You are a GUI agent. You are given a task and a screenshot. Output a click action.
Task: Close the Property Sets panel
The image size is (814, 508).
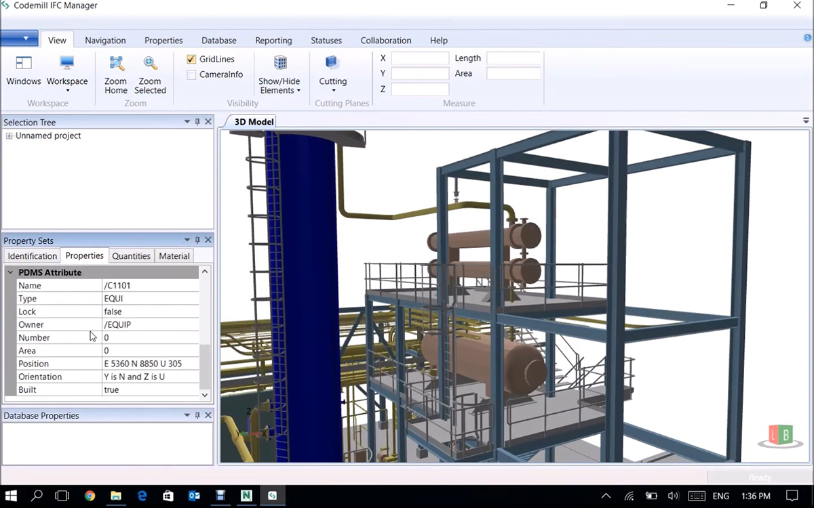208,240
